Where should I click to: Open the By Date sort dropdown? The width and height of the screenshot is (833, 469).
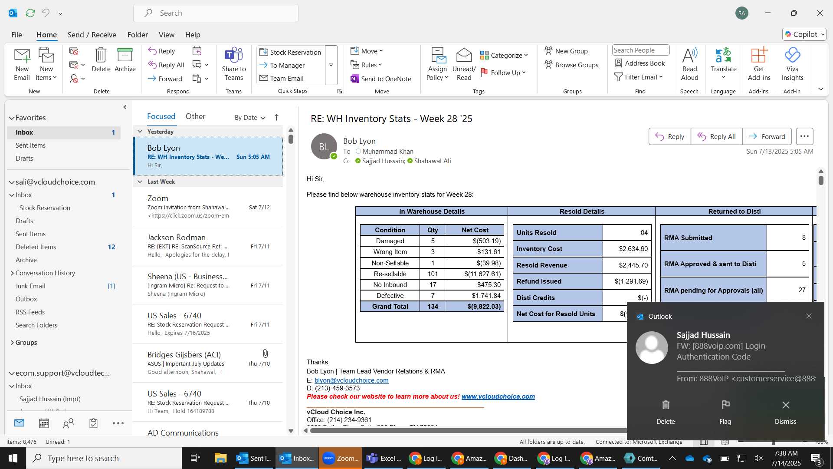(x=250, y=117)
